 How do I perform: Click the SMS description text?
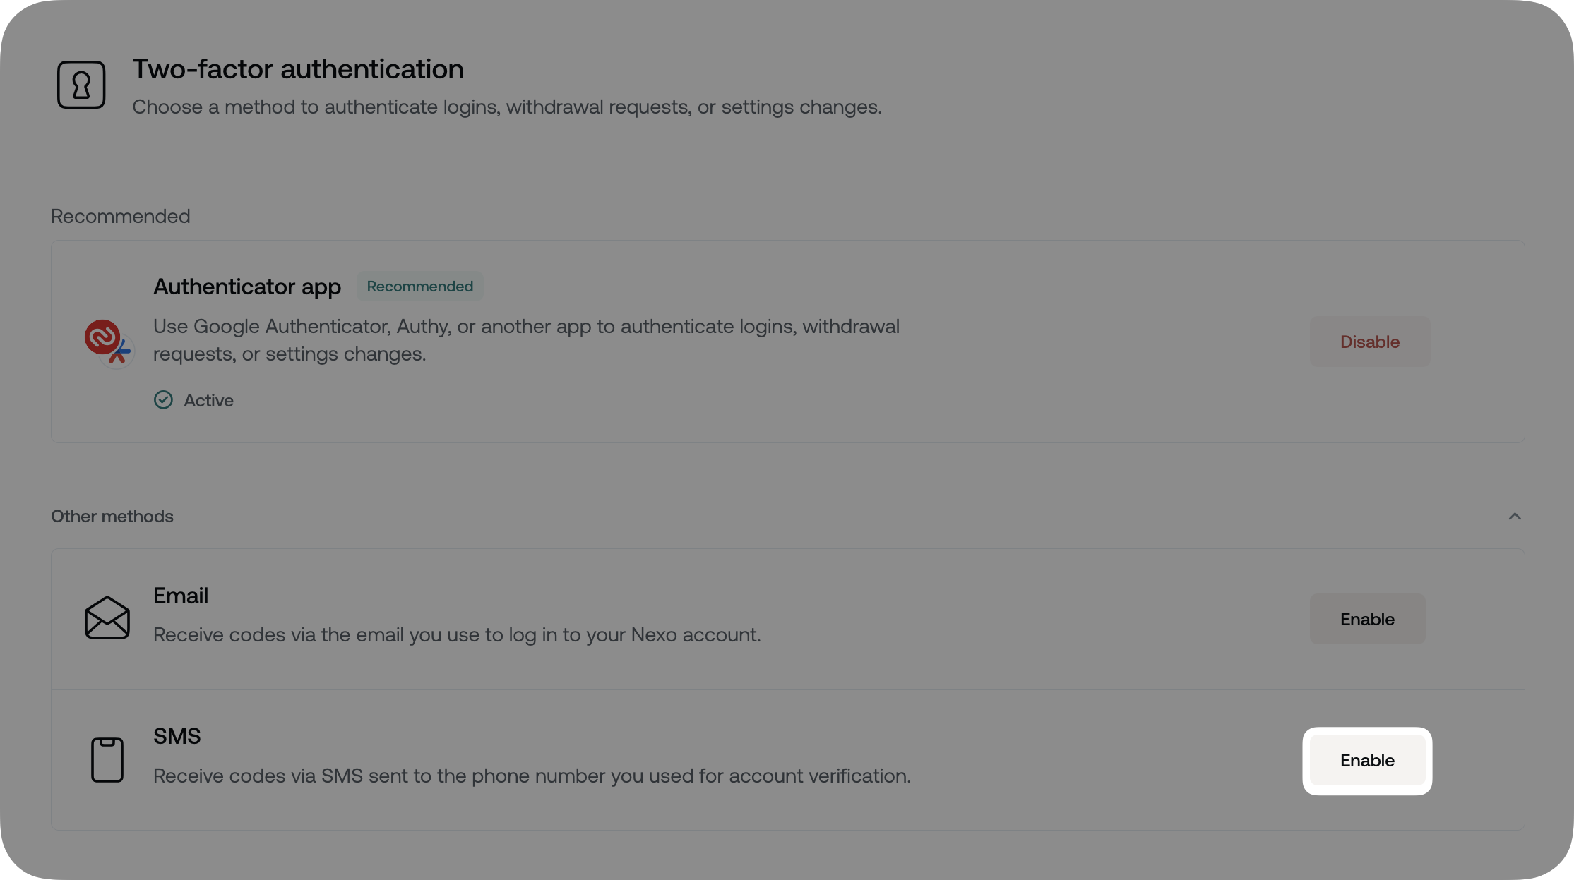coord(532,776)
